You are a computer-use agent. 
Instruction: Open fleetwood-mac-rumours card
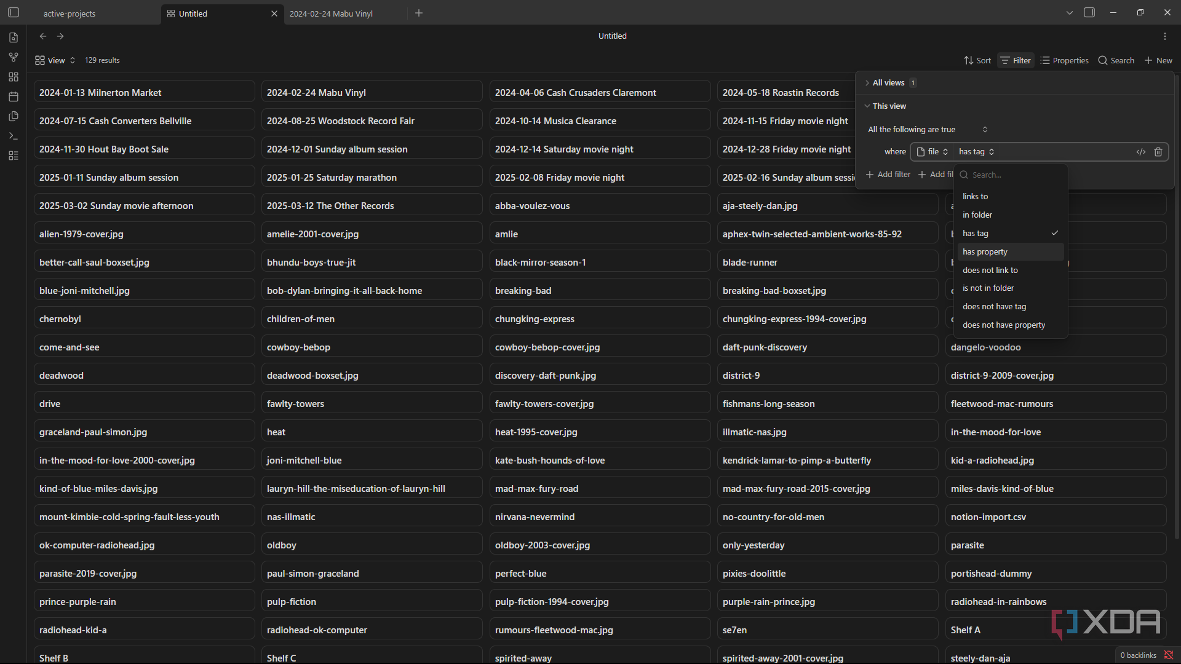point(1056,403)
